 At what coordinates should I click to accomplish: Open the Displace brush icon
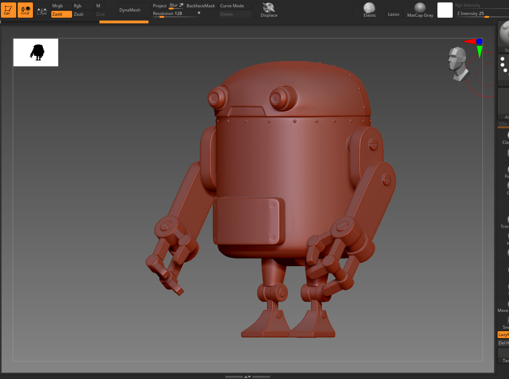coord(269,10)
